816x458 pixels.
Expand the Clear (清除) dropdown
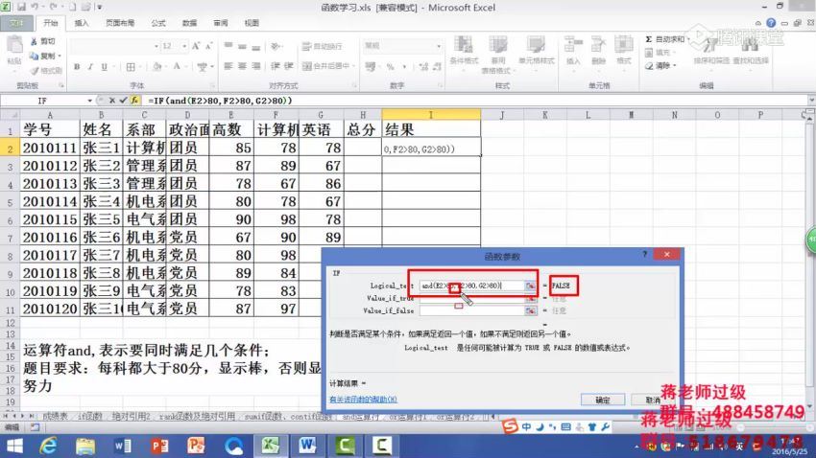point(675,66)
